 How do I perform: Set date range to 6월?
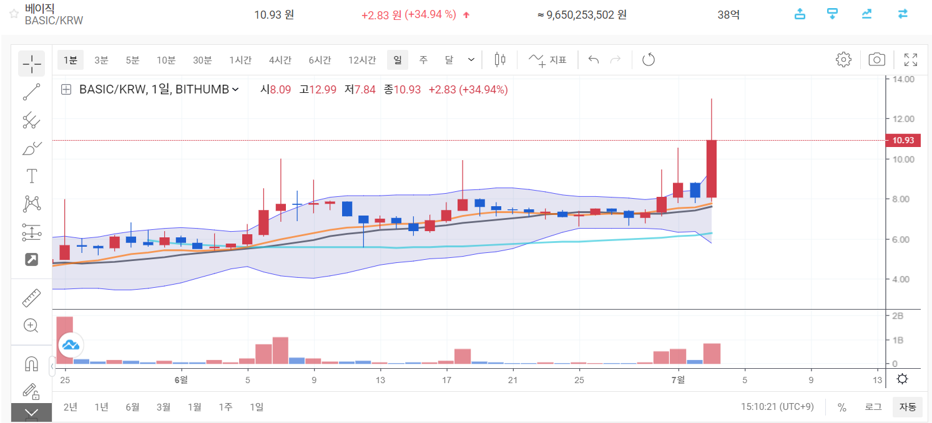click(x=132, y=407)
